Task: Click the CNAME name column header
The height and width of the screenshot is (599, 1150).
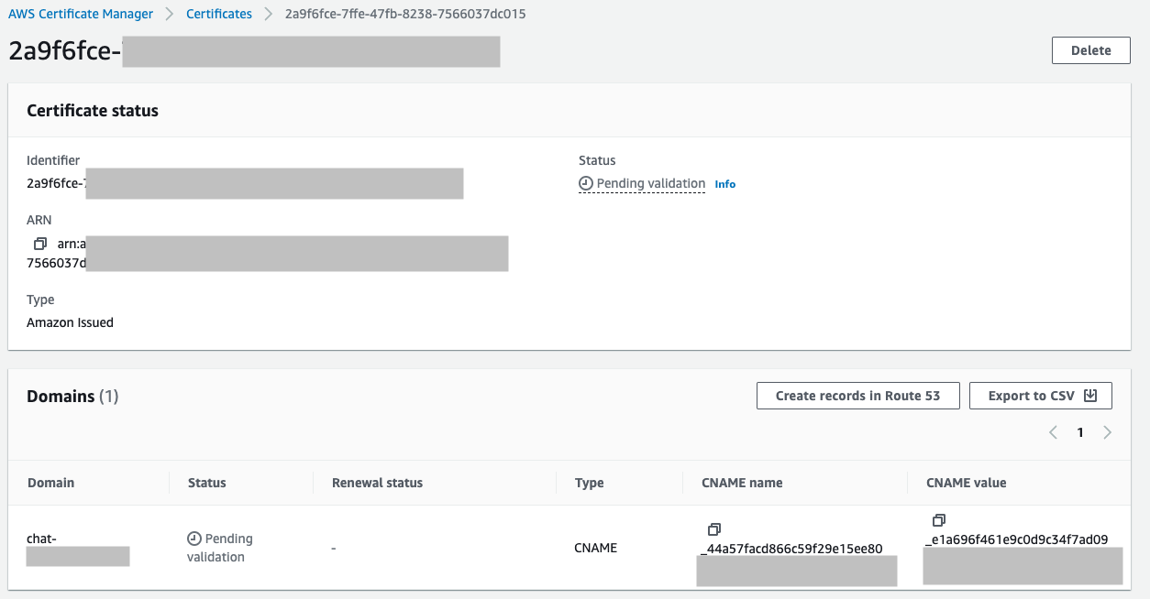Action: click(742, 483)
